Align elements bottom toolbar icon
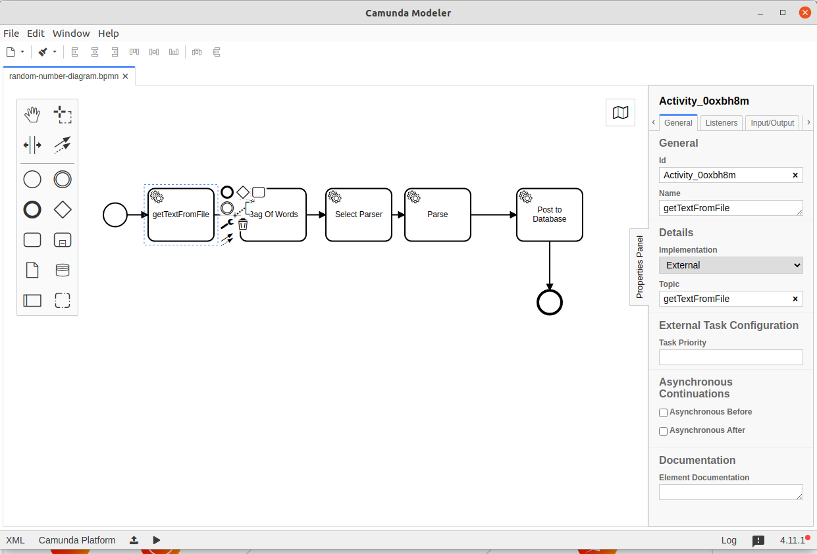 point(174,52)
